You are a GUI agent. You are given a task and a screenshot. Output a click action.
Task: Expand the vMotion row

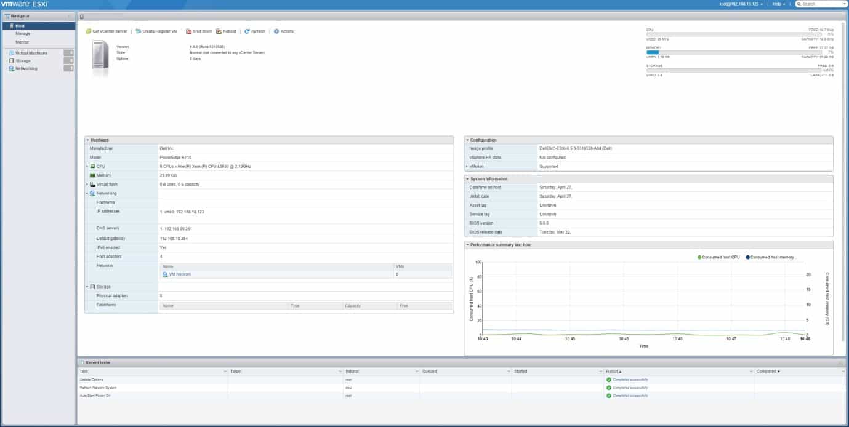pyautogui.click(x=467, y=166)
